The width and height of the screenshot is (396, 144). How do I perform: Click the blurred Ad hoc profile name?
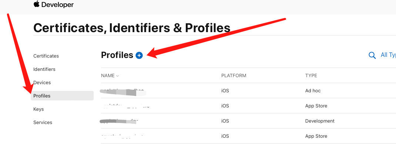click(123, 92)
